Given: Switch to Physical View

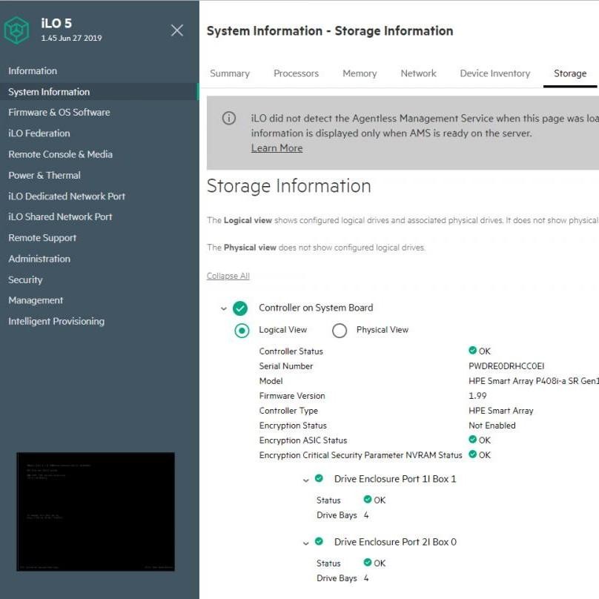Looking at the screenshot, I should (x=340, y=330).
